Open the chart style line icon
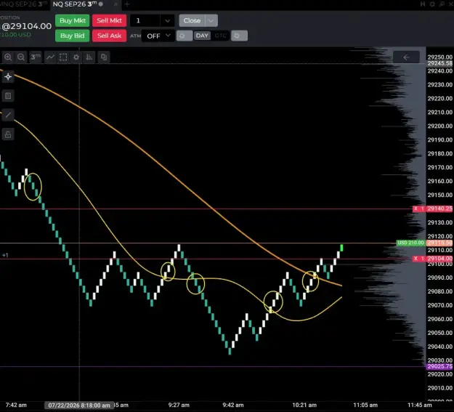This screenshot has width=454, height=412. point(50,57)
